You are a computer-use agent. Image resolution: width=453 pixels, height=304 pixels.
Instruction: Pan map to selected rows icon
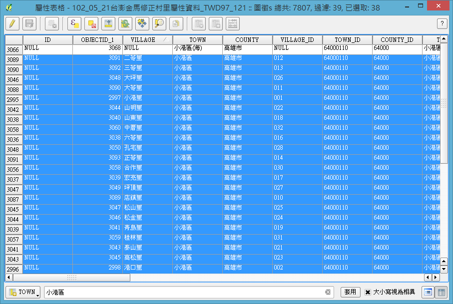(x=142, y=23)
